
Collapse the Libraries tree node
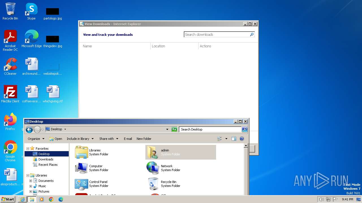point(28,175)
